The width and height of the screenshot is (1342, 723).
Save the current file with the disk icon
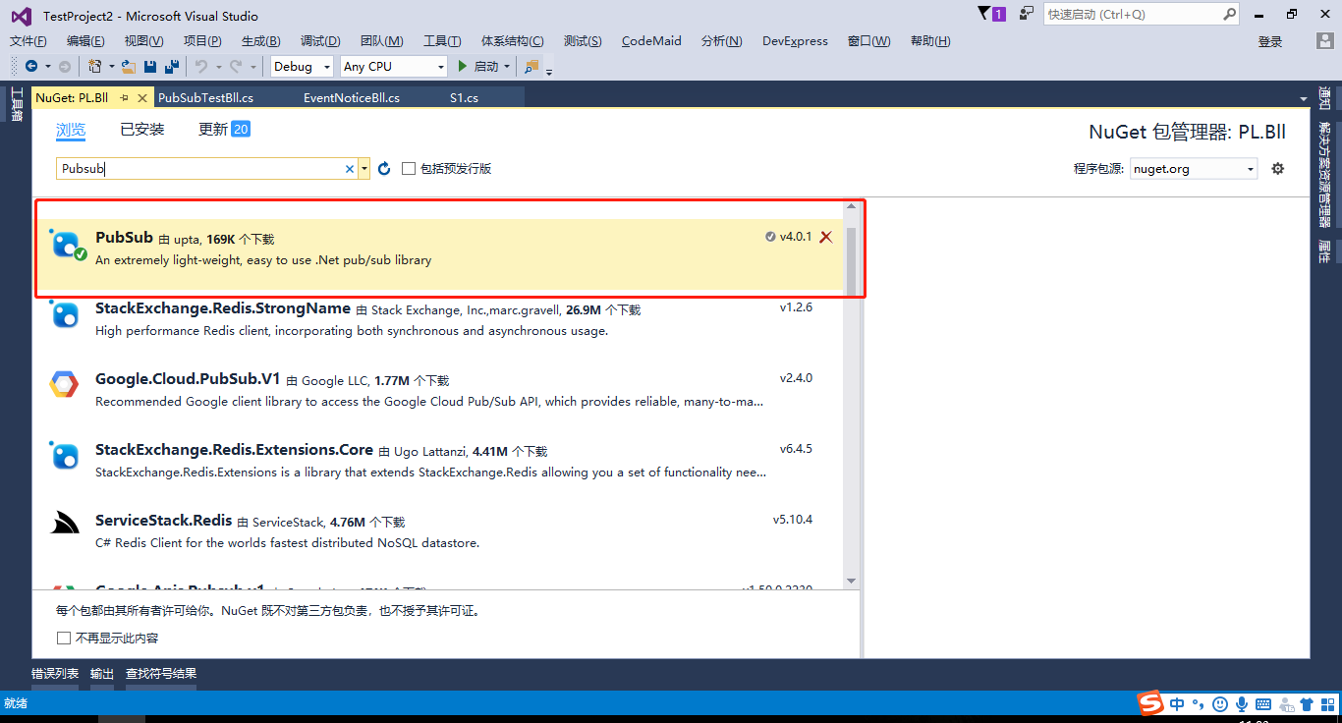click(150, 66)
